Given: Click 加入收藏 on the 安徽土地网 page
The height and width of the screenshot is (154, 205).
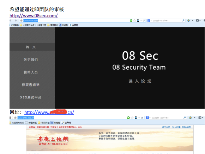Looking at the screenshot, I should pyautogui.click(x=176, y=127).
